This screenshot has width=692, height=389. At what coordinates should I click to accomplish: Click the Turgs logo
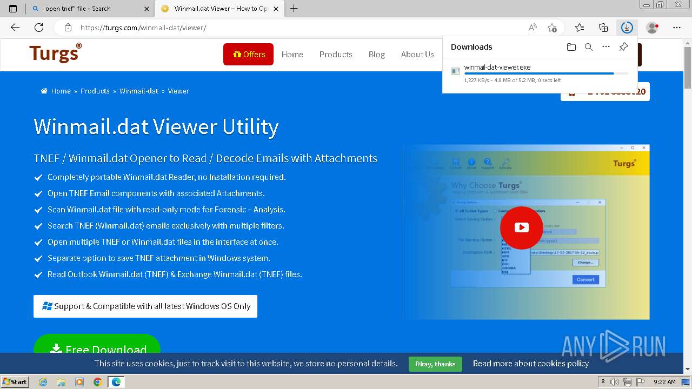pos(55,53)
